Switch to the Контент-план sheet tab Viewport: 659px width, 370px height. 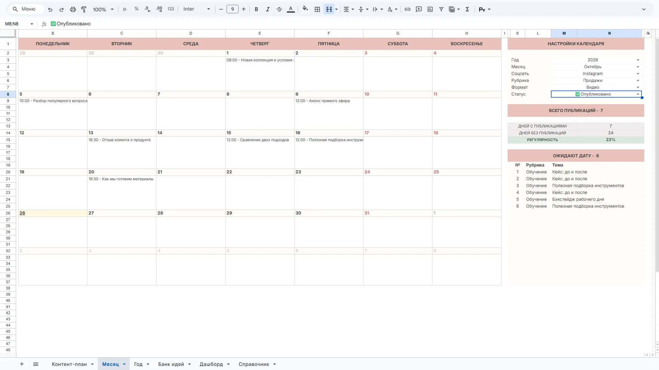click(69, 364)
